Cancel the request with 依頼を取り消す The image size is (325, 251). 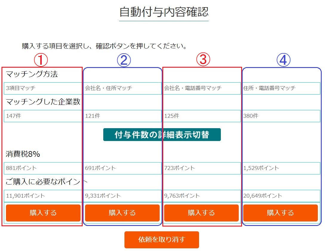(x=161, y=240)
